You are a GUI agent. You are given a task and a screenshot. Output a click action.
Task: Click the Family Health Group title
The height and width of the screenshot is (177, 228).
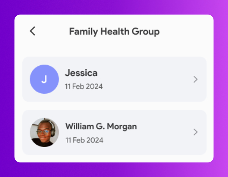click(114, 31)
